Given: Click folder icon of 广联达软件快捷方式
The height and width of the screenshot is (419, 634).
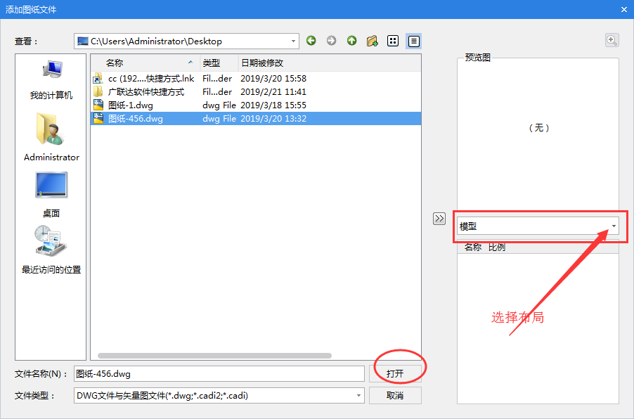Looking at the screenshot, I should tap(98, 91).
